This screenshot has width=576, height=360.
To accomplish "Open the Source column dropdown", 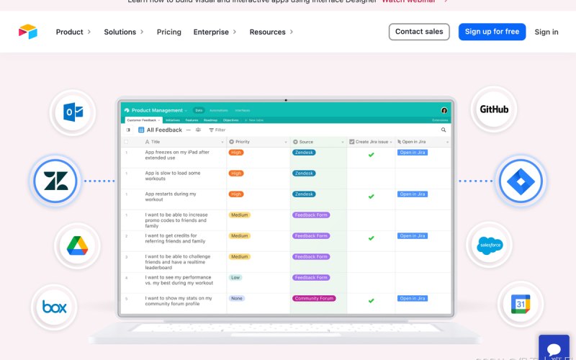I will (343, 142).
